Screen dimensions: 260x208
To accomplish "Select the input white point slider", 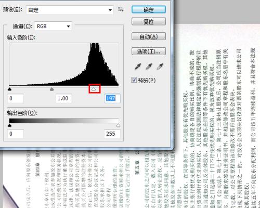I will (94, 89).
